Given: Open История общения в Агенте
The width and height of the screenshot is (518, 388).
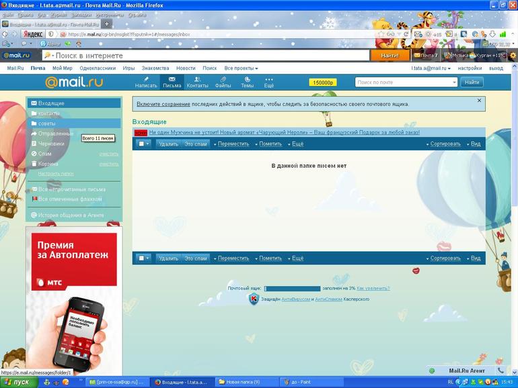Looking at the screenshot, I should [71, 215].
